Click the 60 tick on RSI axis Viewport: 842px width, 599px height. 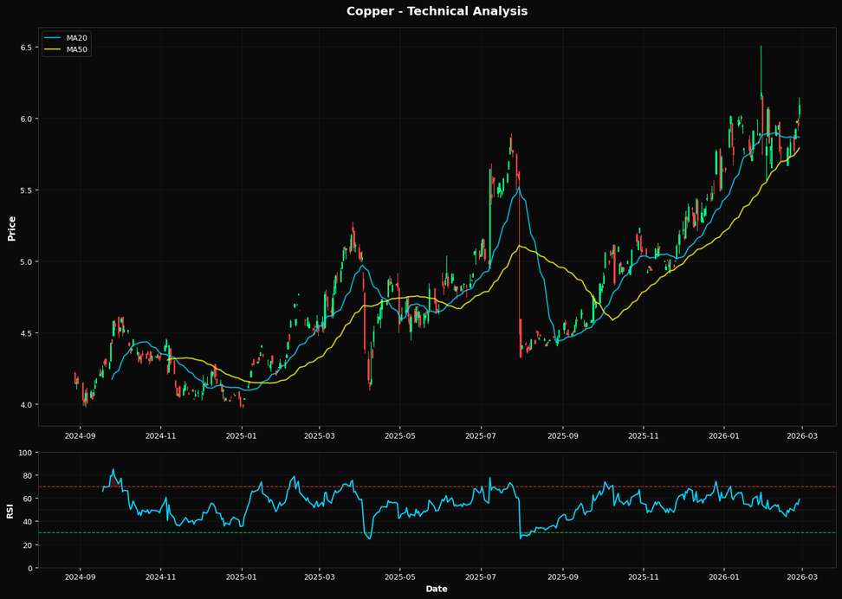28,499
